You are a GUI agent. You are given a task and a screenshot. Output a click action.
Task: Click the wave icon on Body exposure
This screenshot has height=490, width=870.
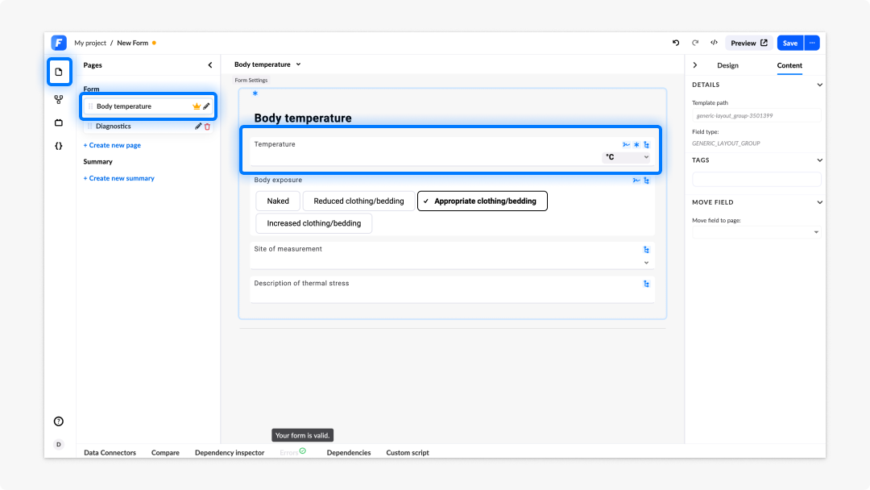pyautogui.click(x=636, y=181)
